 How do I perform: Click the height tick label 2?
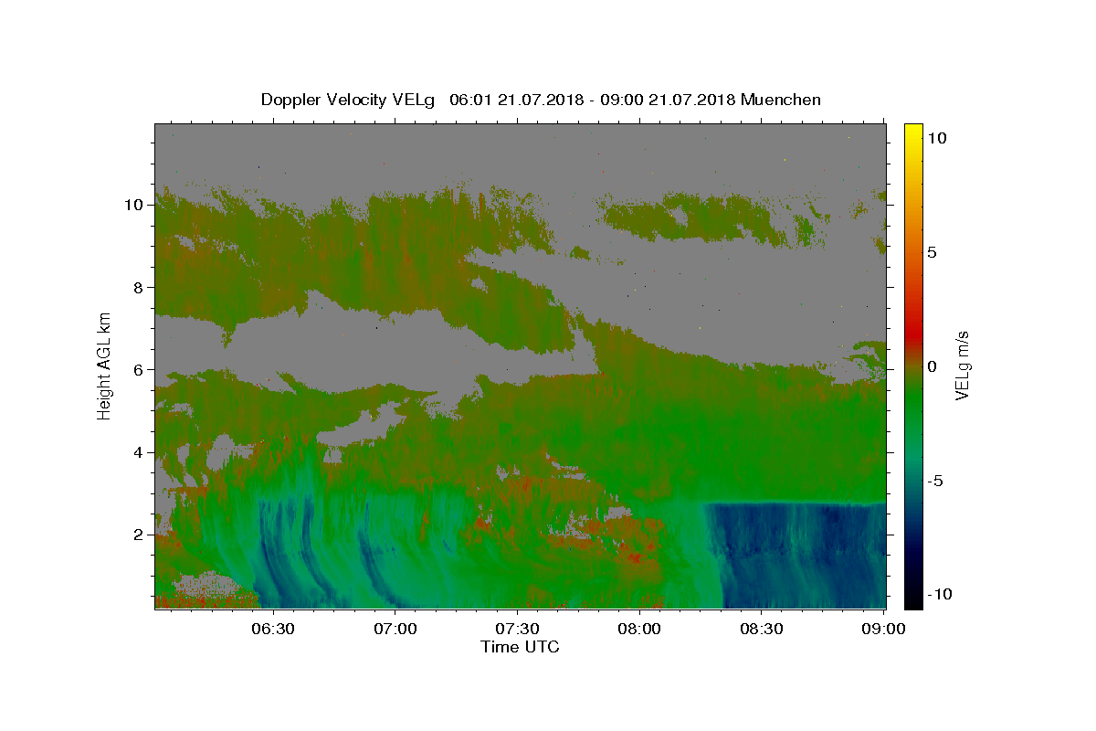pyautogui.click(x=139, y=534)
